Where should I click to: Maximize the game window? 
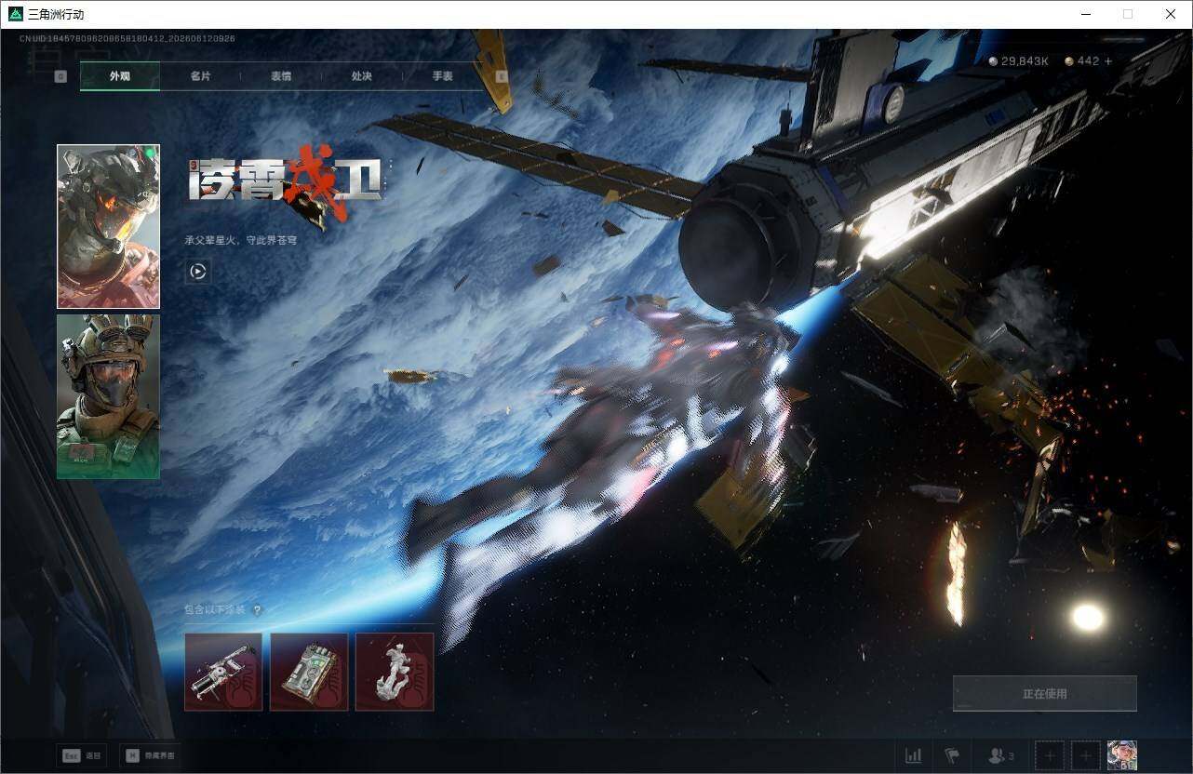pos(1128,14)
